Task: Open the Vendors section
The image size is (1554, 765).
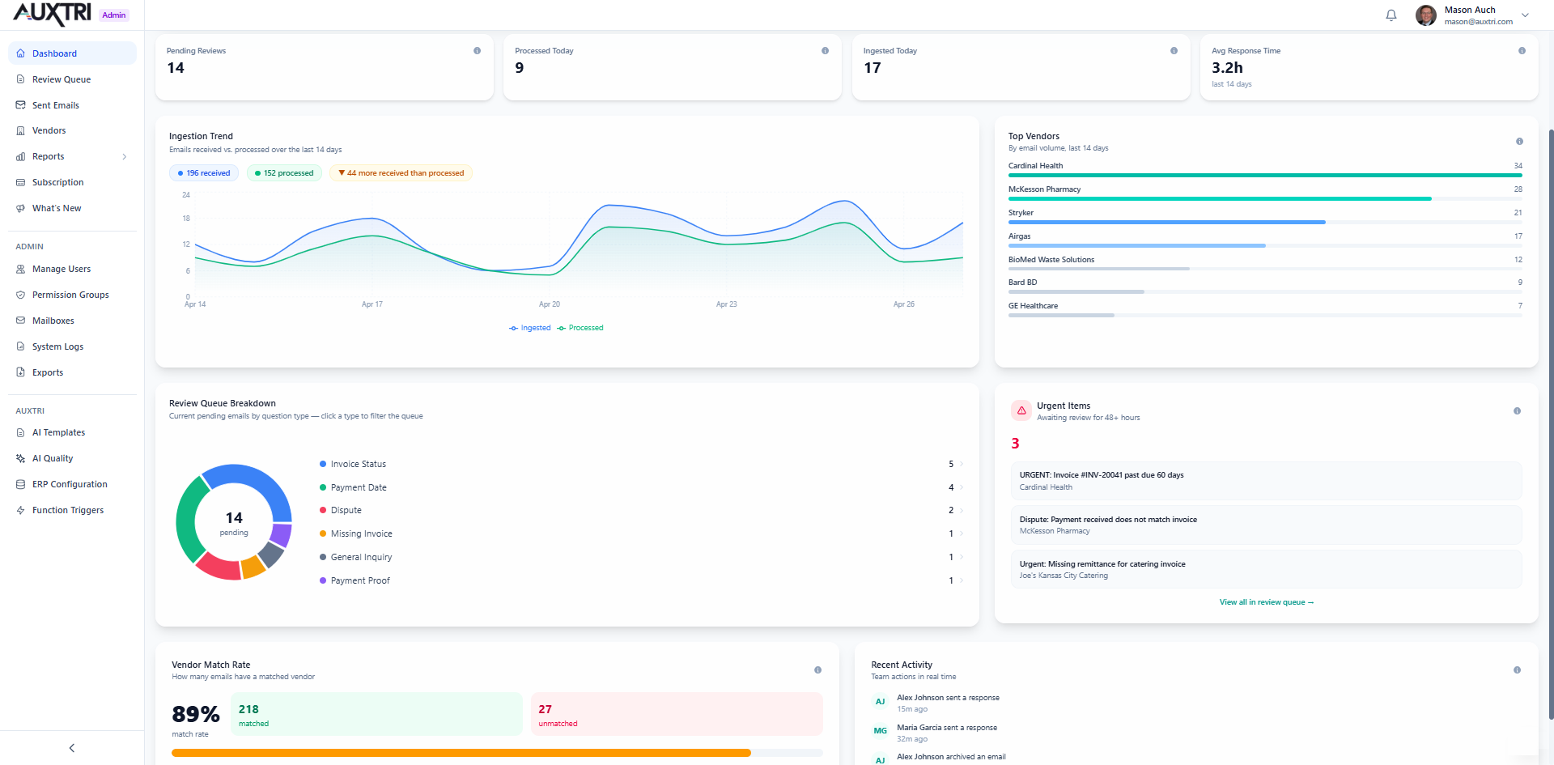Action: click(x=50, y=130)
